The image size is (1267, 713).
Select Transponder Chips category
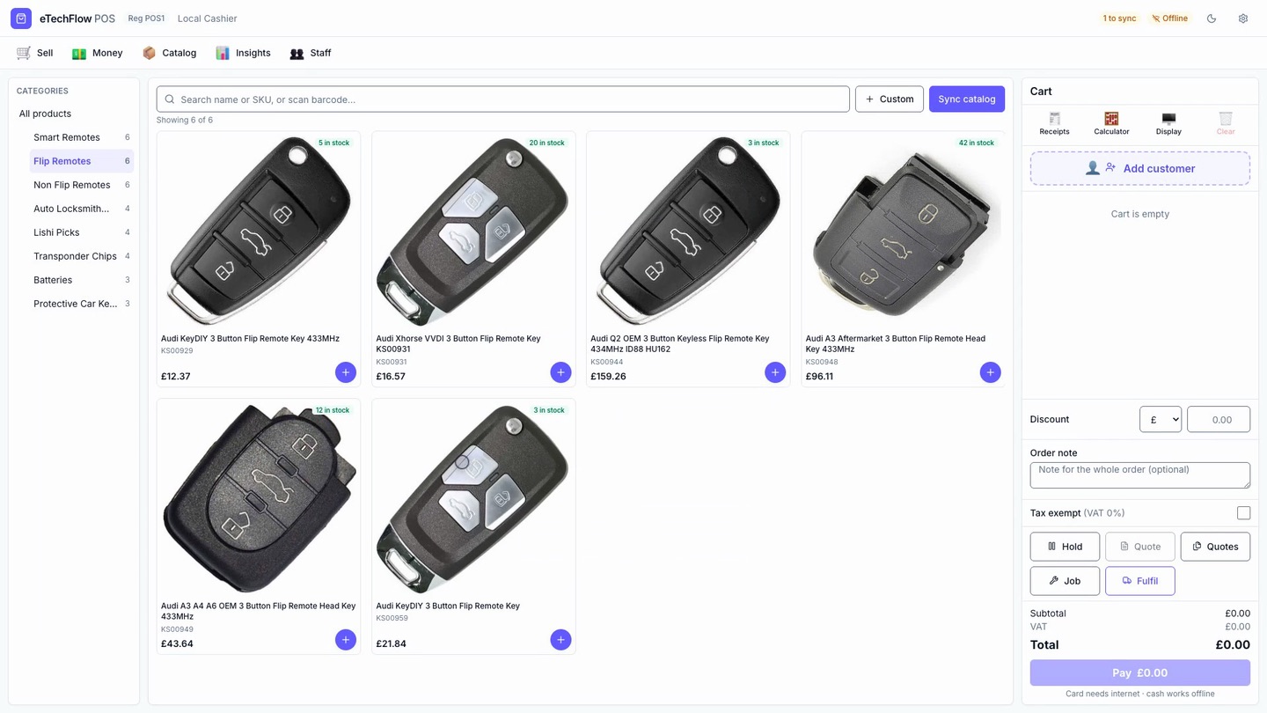(81, 256)
